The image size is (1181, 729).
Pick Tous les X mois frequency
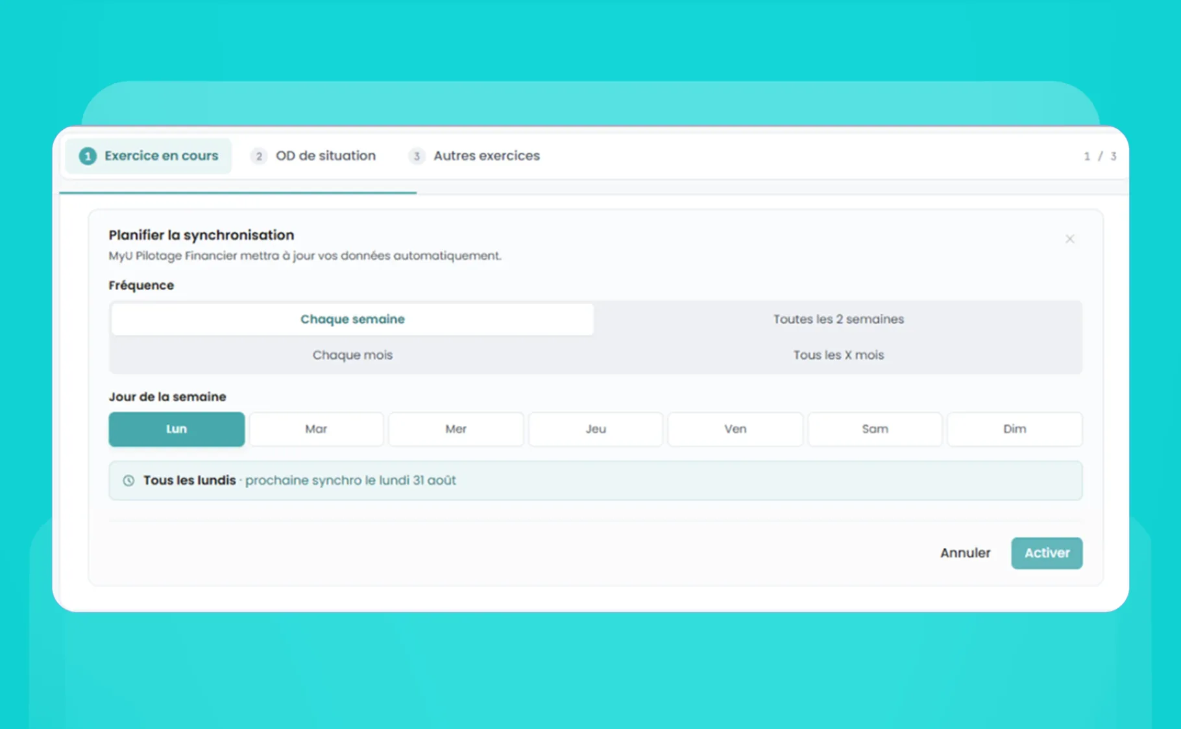click(x=838, y=355)
